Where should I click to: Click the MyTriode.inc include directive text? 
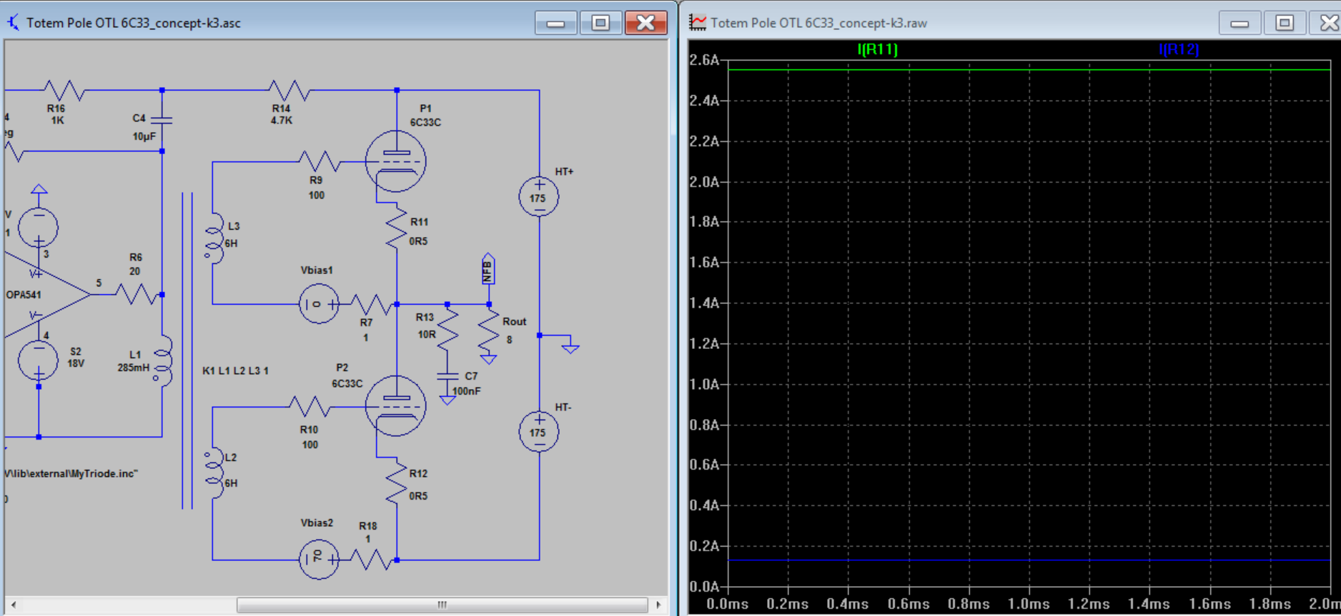tap(70, 473)
